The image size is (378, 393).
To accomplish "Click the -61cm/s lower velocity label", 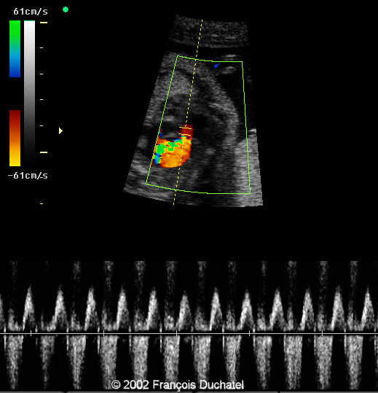I will click(x=28, y=176).
